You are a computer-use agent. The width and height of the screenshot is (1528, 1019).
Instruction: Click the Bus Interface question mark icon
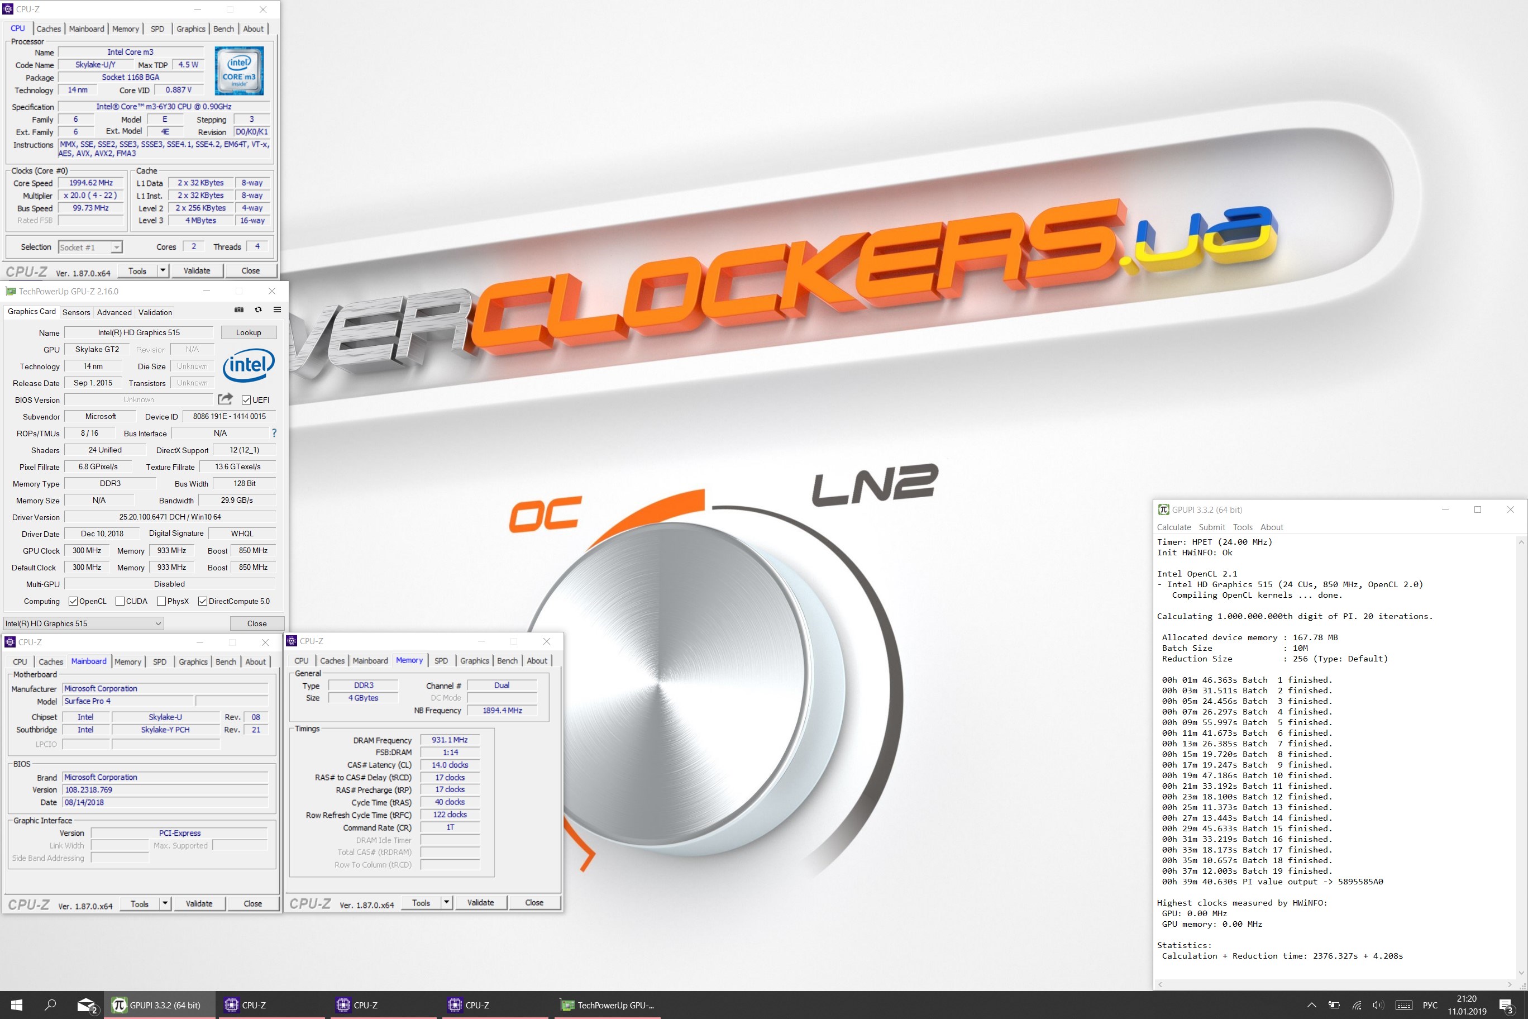[274, 433]
